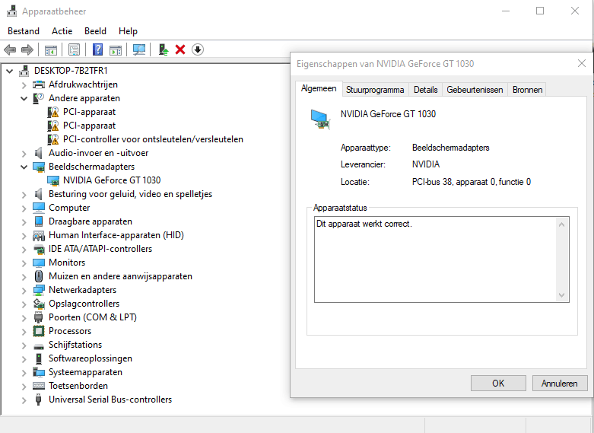Viewport: 594px width, 433px height.
Task: Open the Bestand menu
Action: pyautogui.click(x=24, y=31)
